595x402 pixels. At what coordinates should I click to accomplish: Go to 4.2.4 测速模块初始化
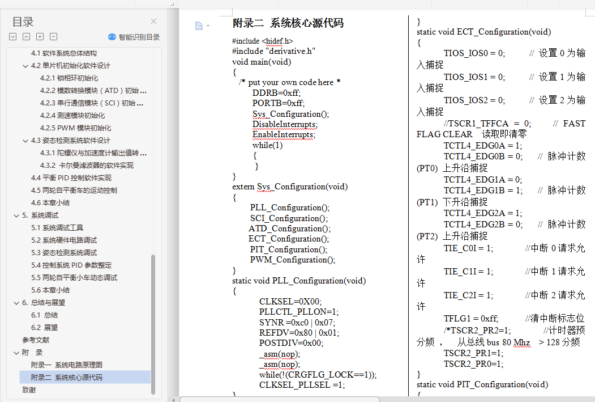coord(72,116)
